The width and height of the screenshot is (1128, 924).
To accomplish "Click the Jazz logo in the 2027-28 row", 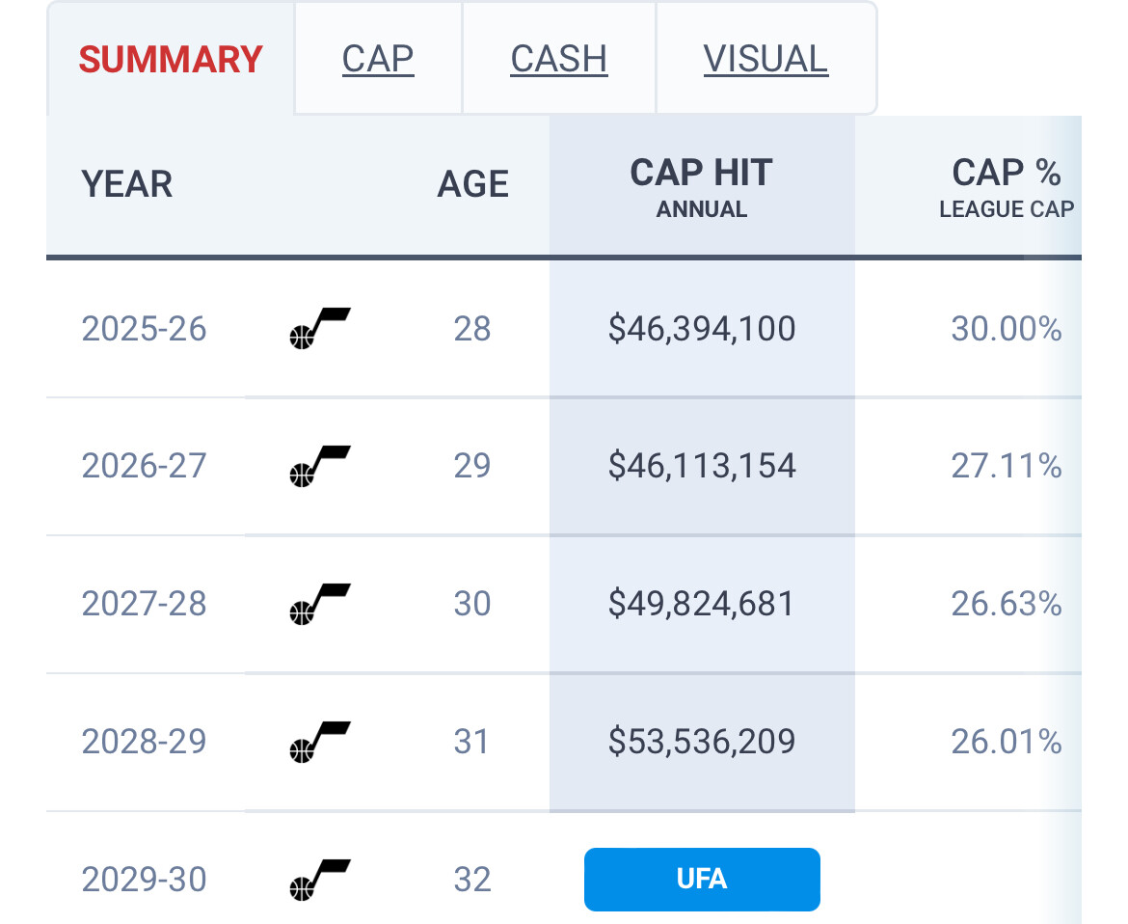I will click(320, 604).
